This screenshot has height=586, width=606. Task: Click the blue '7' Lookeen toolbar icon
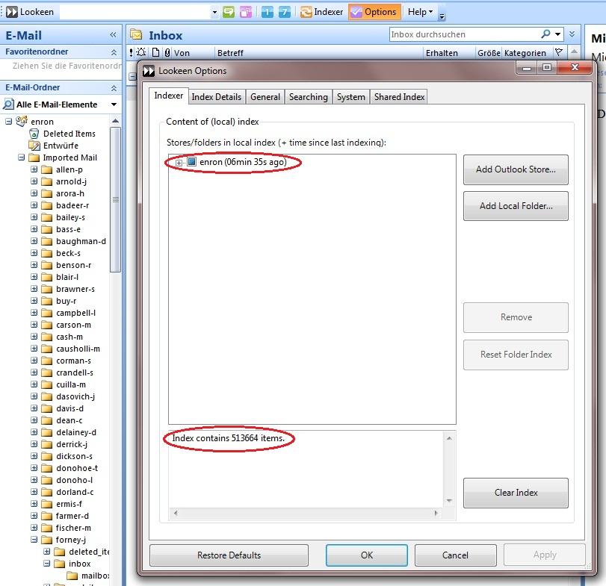coord(284,12)
